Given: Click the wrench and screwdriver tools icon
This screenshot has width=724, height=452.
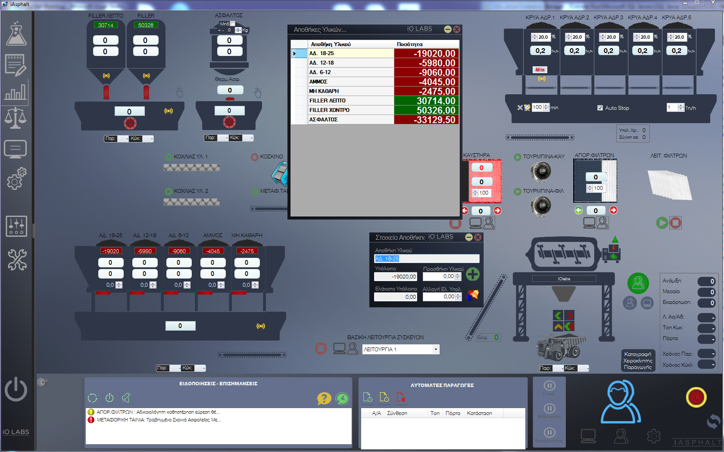Looking at the screenshot, I should [16, 260].
